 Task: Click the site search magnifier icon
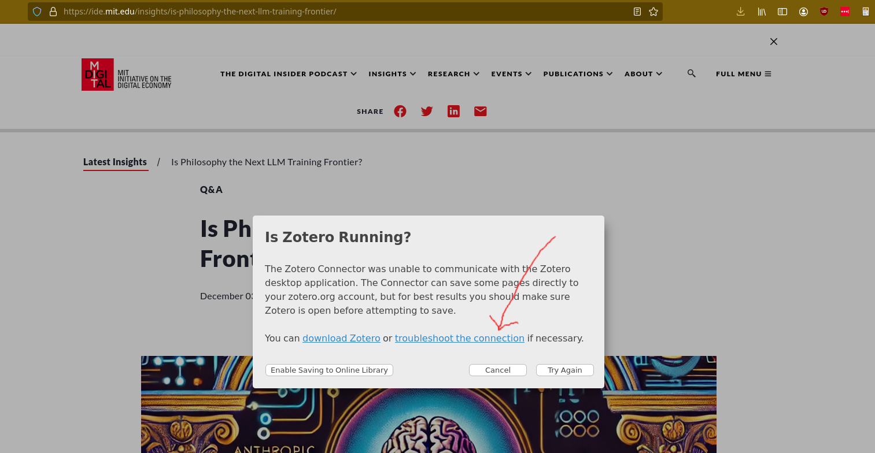[x=692, y=73]
